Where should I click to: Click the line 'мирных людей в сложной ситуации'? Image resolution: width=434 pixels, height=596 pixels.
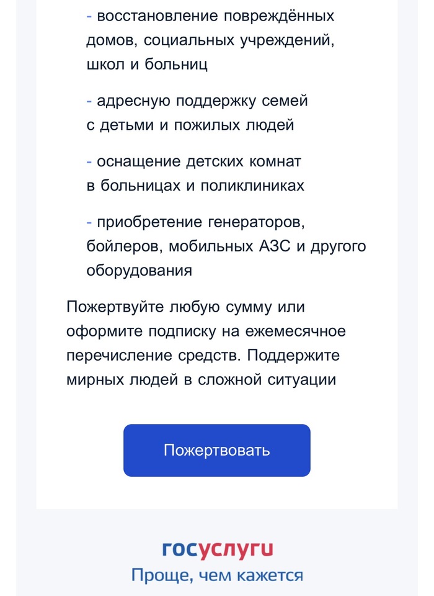click(x=201, y=380)
